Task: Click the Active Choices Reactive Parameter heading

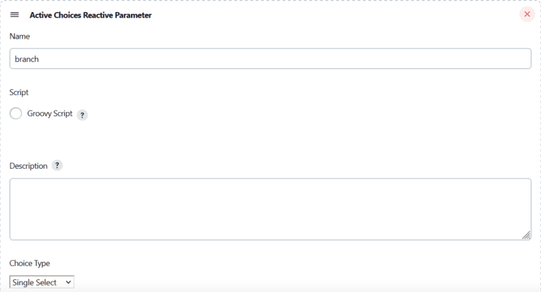Action: pos(90,15)
